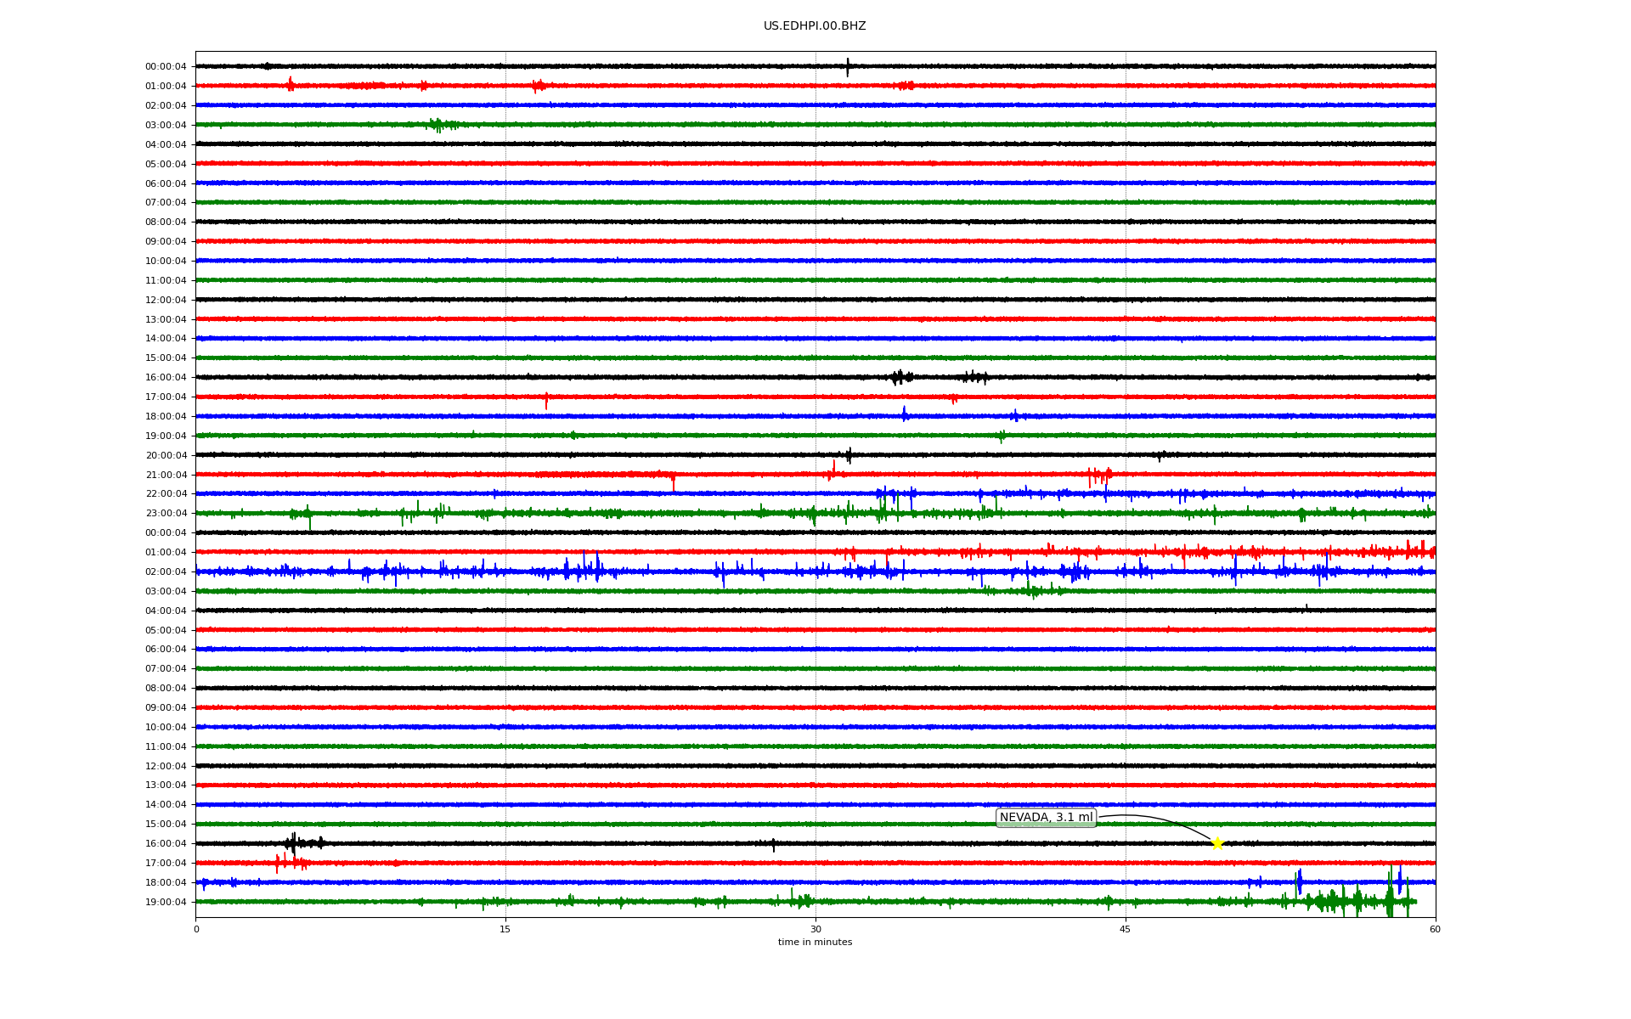Click the 45 tick label on the x-axis
The width and height of the screenshot is (1631, 1019).
tap(1126, 929)
